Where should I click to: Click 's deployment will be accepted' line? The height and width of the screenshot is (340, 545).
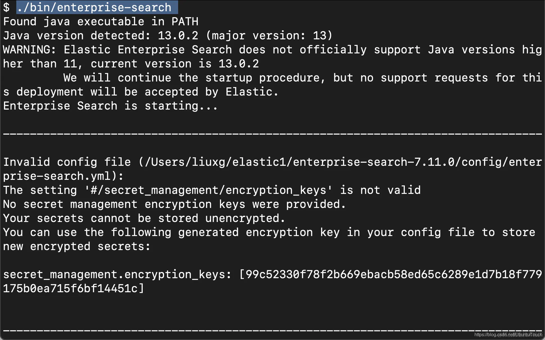point(141,92)
